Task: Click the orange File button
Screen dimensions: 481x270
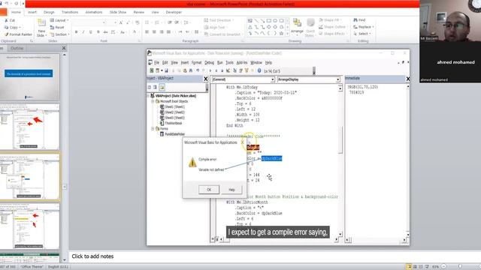Action: coord(3,12)
